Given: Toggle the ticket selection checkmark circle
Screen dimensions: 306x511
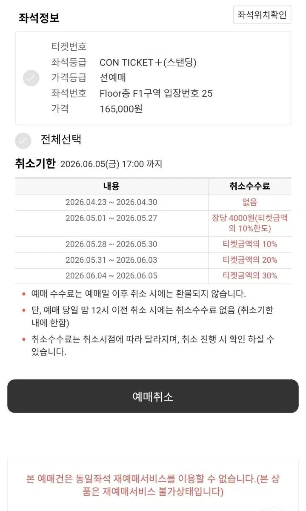Looking at the screenshot, I should [x=31, y=78].
